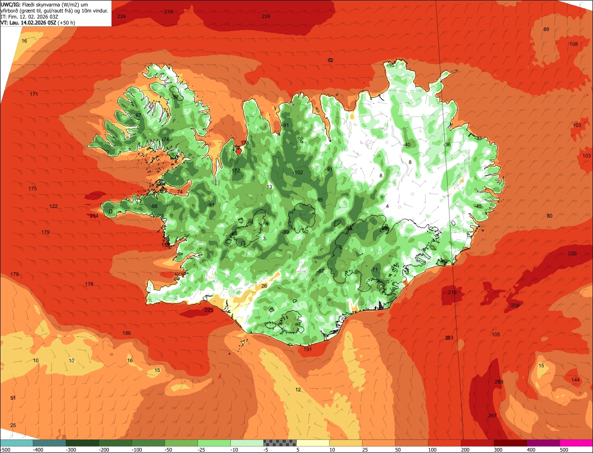Click the map value "-36"
593x453 pixels.
point(447,145)
